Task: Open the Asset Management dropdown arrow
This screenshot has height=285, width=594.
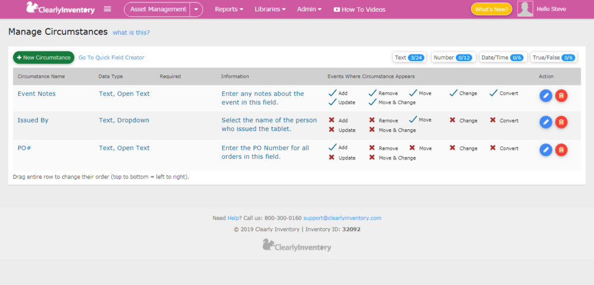Action: (196, 9)
